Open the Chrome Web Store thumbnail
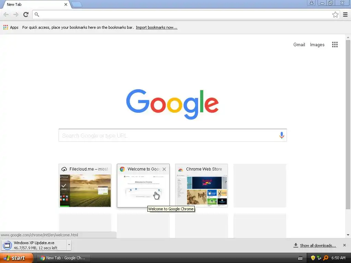 tap(202, 186)
